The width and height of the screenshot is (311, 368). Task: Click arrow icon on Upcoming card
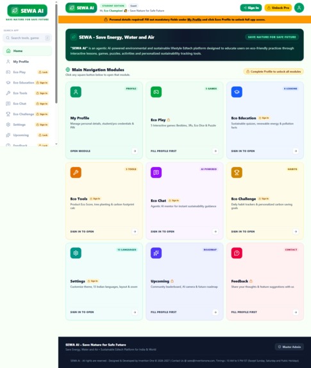coord(215,312)
